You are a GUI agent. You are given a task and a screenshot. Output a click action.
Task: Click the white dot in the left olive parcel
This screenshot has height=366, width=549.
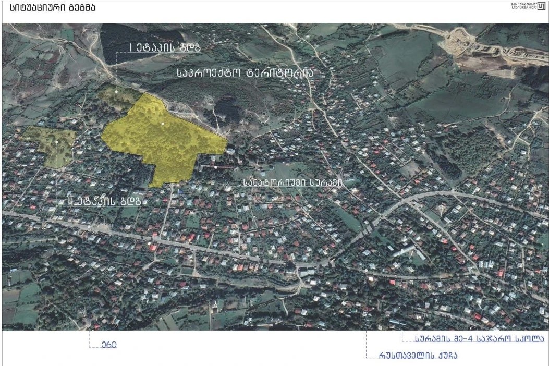point(56,142)
